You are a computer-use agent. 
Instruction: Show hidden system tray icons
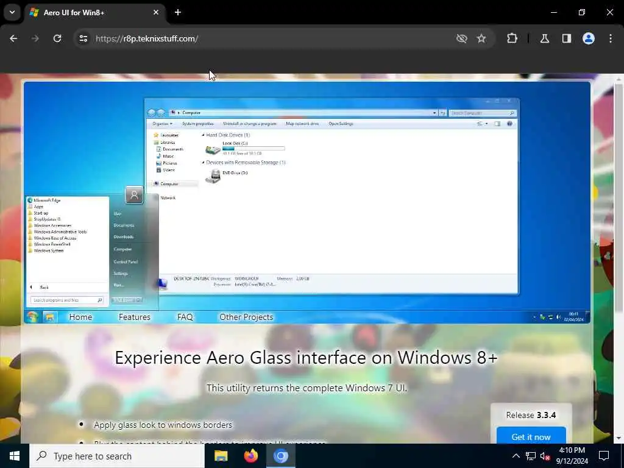[516, 456]
